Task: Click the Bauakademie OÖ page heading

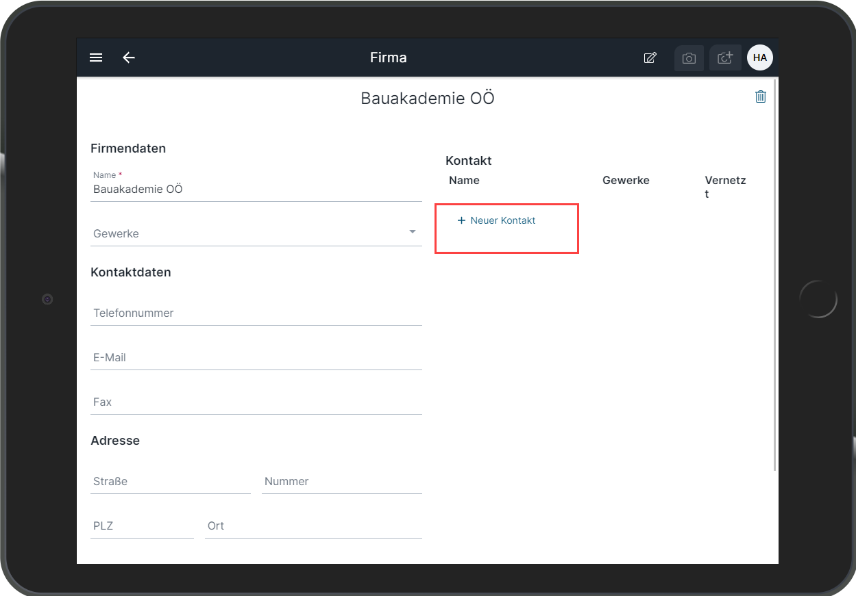Action: pos(428,99)
